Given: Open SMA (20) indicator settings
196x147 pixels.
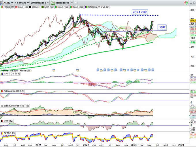Looking at the screenshot, I should point(49,7).
